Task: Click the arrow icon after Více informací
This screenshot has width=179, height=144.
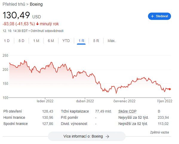Action: click(x=107, y=136)
